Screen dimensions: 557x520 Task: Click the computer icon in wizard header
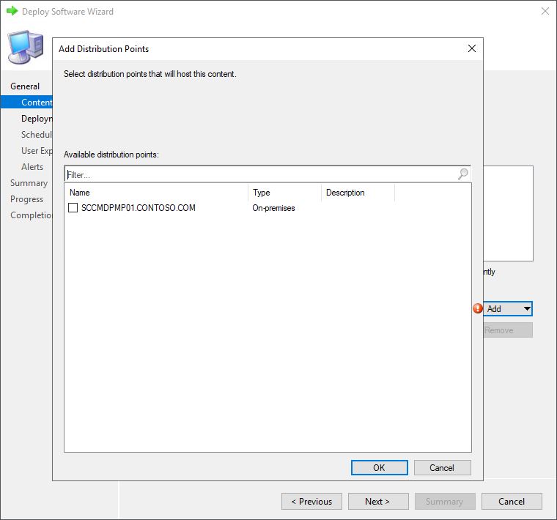point(26,47)
